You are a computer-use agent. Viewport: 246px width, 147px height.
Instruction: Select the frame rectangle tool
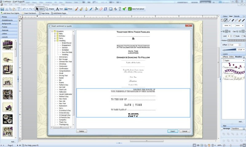(x=111, y=9)
